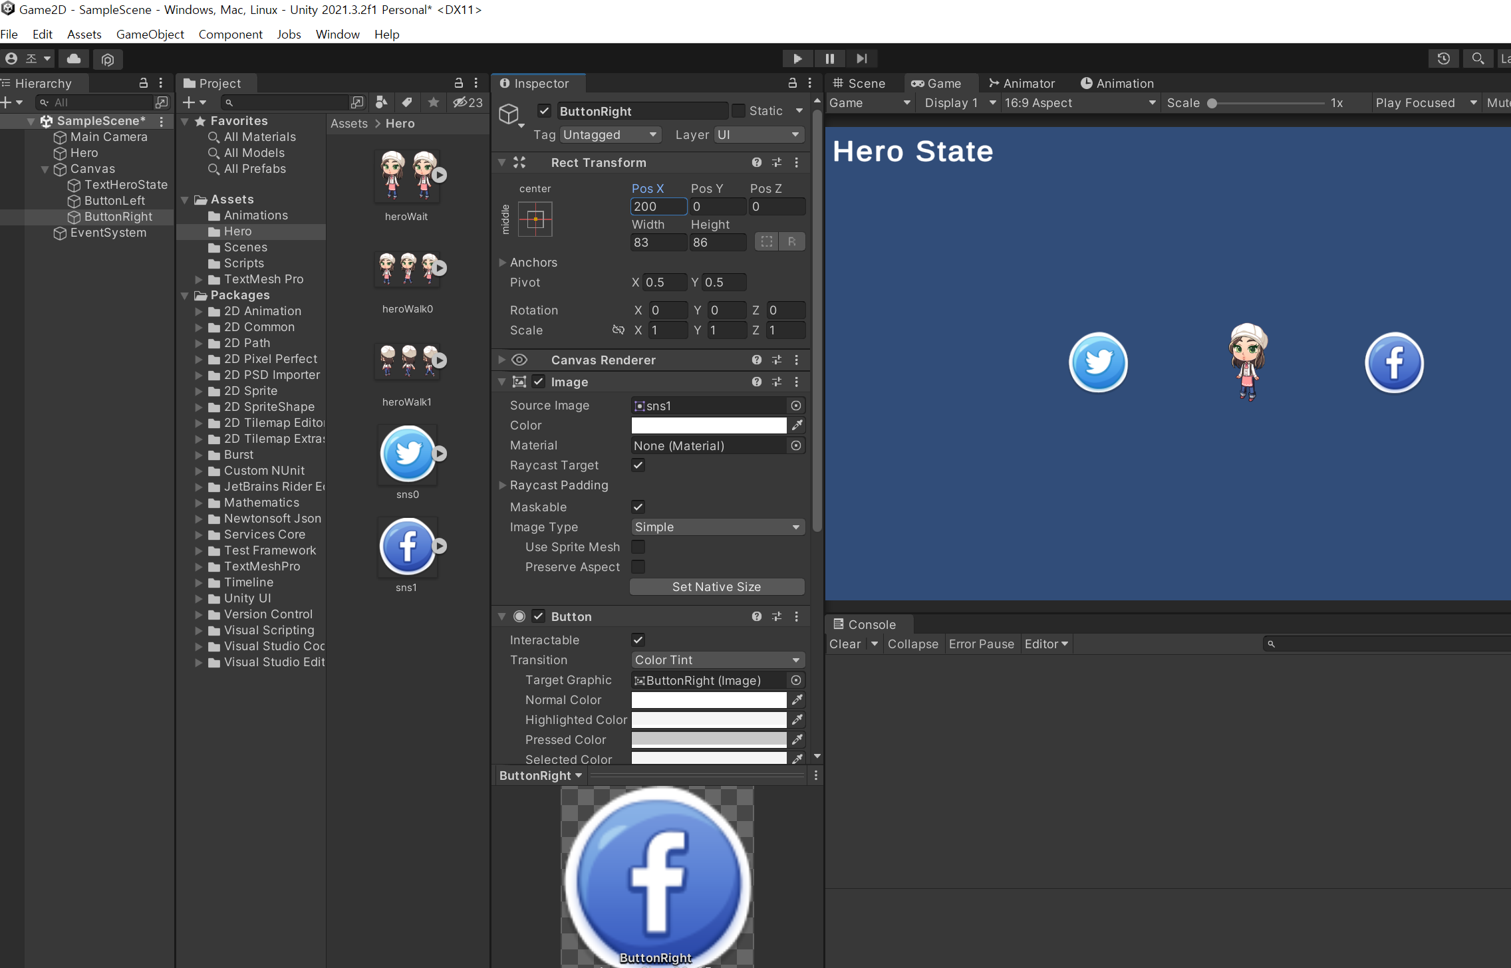Click the Image Color eyedropper
Image resolution: width=1511 pixels, height=968 pixels.
pyautogui.click(x=797, y=425)
